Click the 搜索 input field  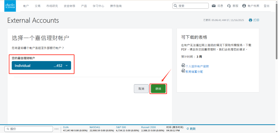pos(190,6)
